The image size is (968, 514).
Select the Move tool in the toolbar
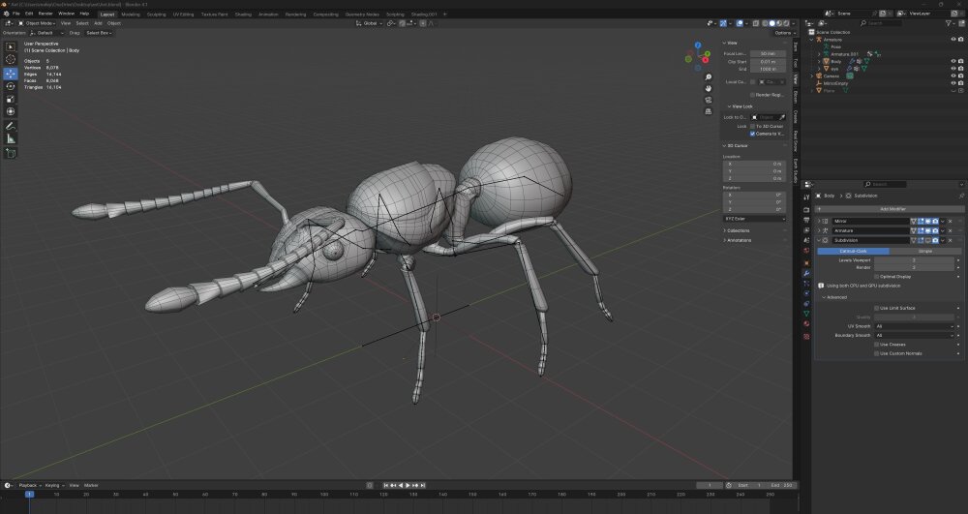coord(11,74)
